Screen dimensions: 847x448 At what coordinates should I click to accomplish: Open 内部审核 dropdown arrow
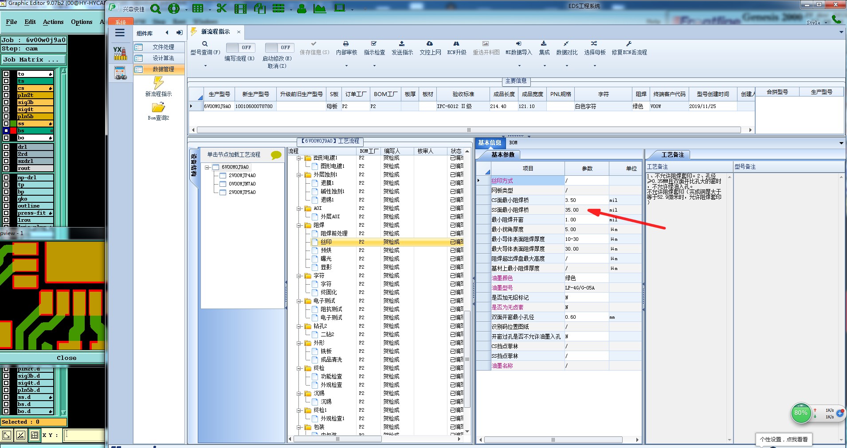346,66
